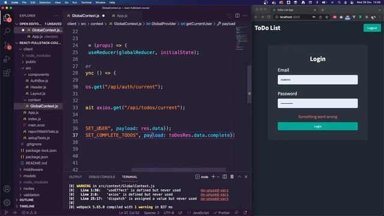Viewport: 384px width, 216px height.
Task: Click getCurrentUser in the breadcrumb
Action: point(199,24)
